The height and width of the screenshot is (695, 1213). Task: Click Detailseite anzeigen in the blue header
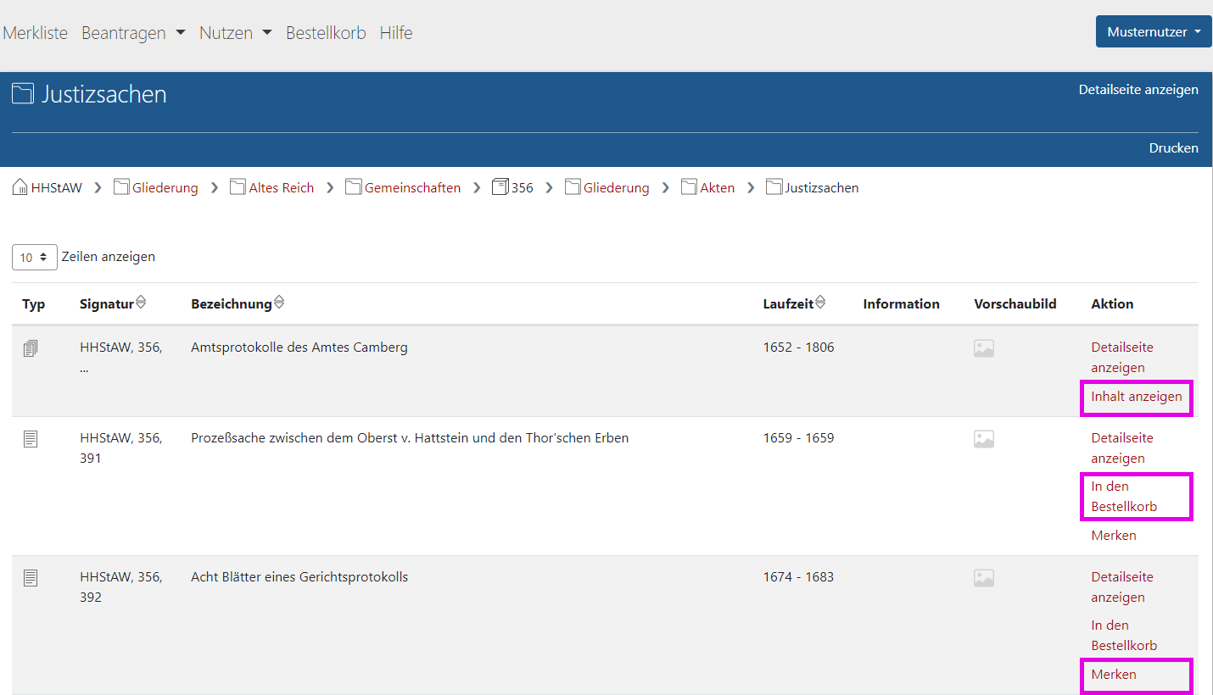(1138, 89)
